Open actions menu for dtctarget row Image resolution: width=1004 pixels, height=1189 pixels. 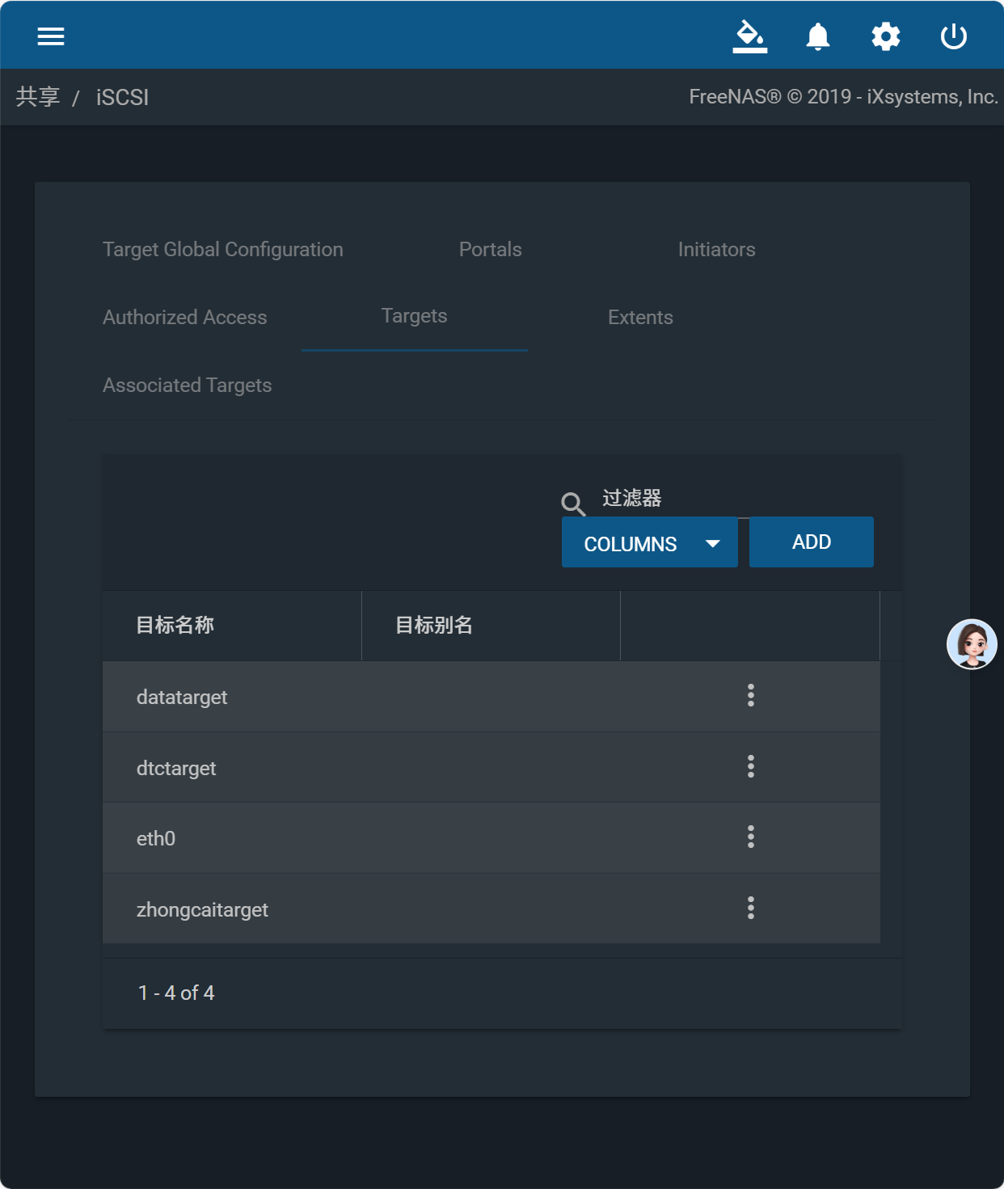pos(751,766)
